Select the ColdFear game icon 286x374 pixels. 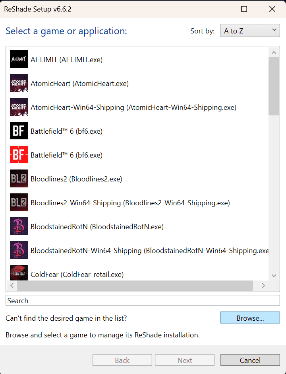(19, 273)
